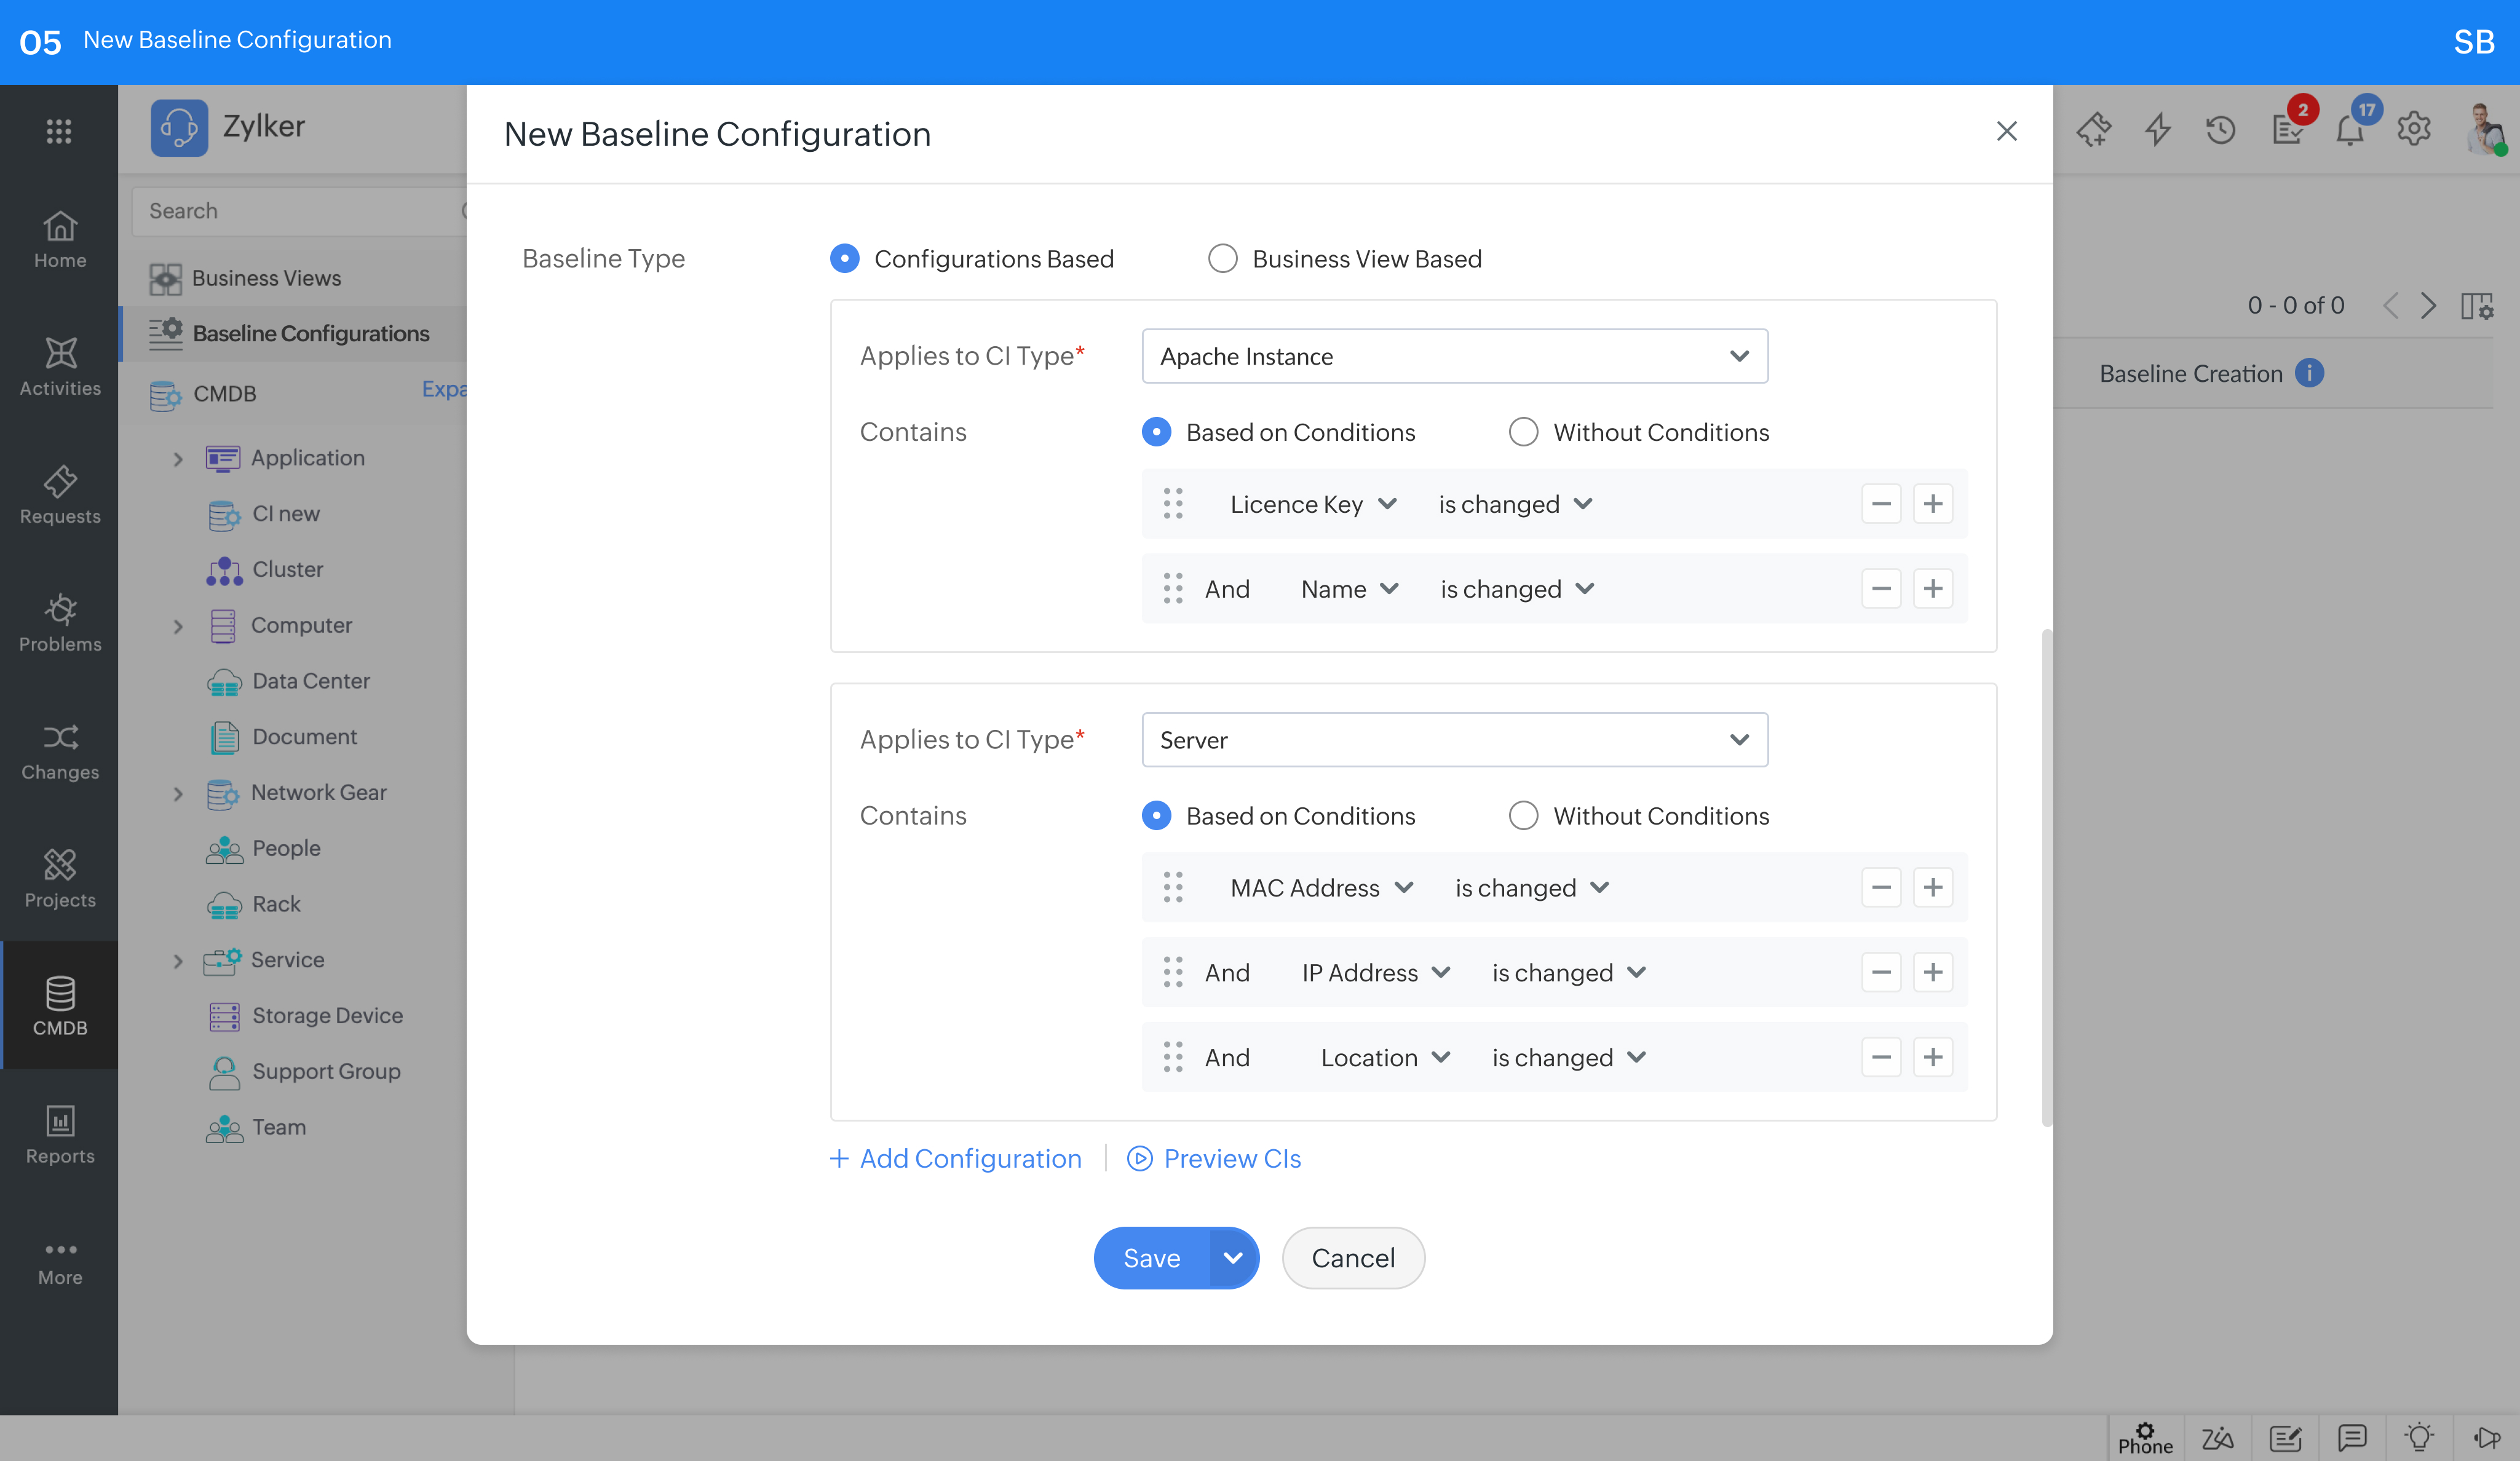2520x1461 pixels.
Task: Open the Reports module
Action: coord(60,1135)
